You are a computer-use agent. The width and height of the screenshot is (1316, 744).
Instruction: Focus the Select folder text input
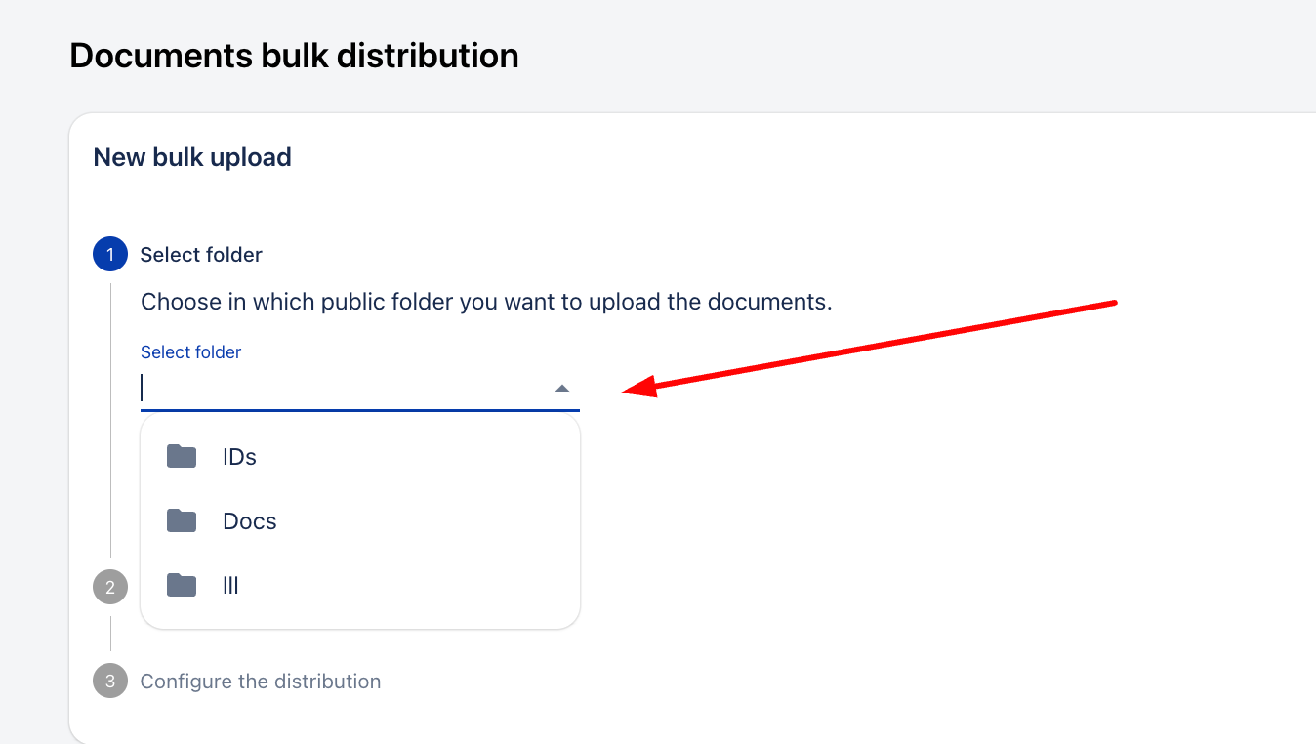pyautogui.click(x=342, y=389)
